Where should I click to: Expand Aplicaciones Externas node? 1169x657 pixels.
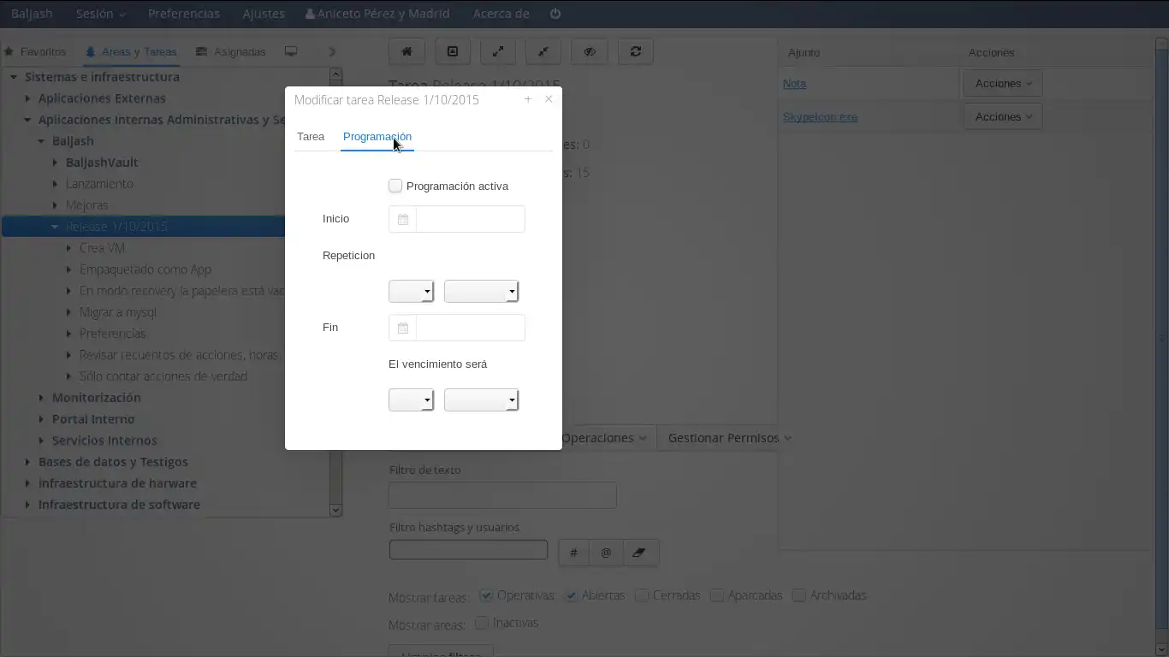[x=27, y=98]
